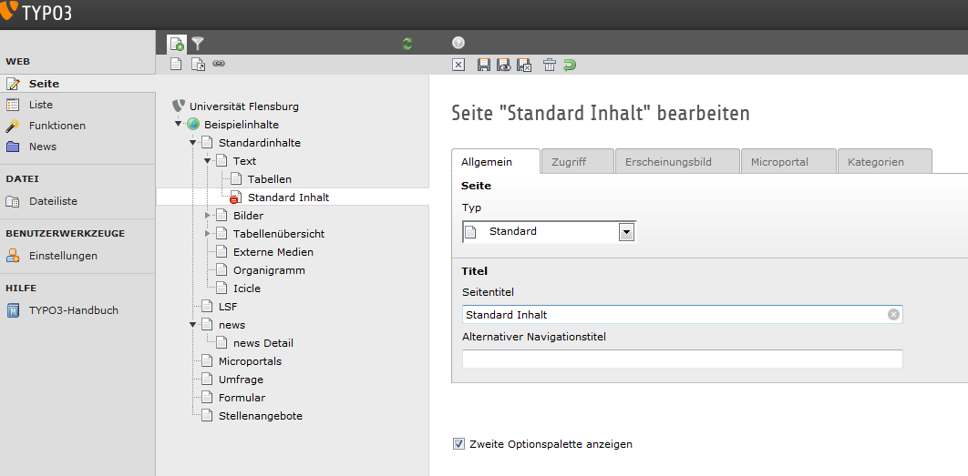The image size is (968, 476).
Task: Collapse the news tree node
Action: 193,325
